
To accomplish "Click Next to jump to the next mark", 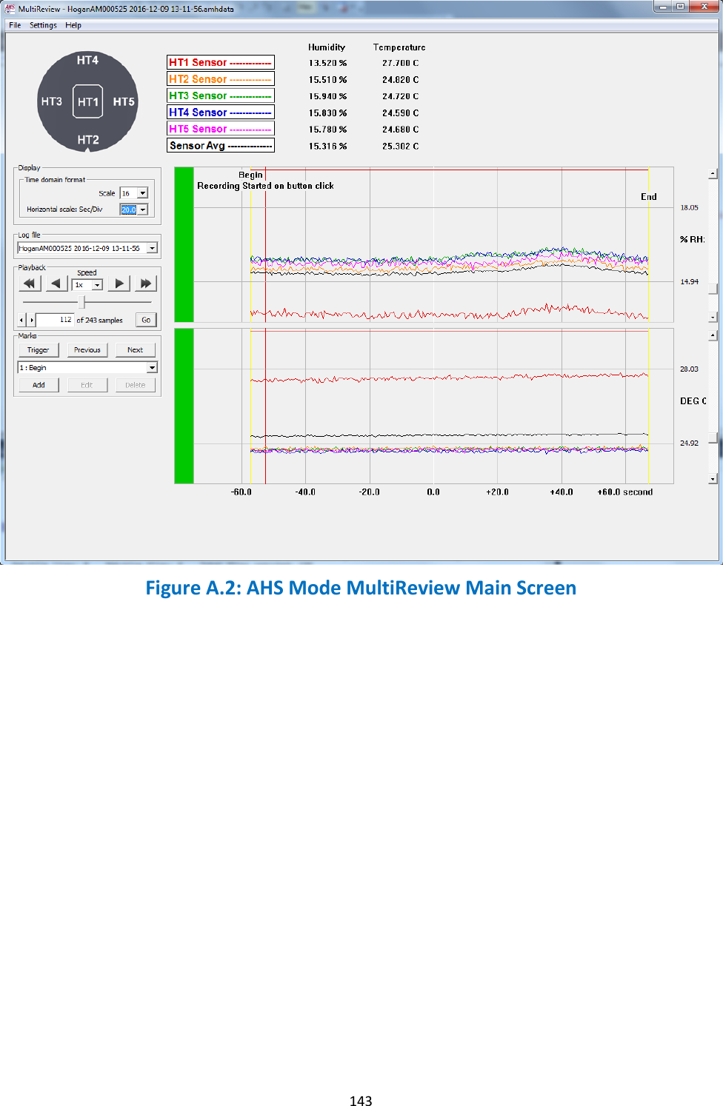I will pos(136,349).
